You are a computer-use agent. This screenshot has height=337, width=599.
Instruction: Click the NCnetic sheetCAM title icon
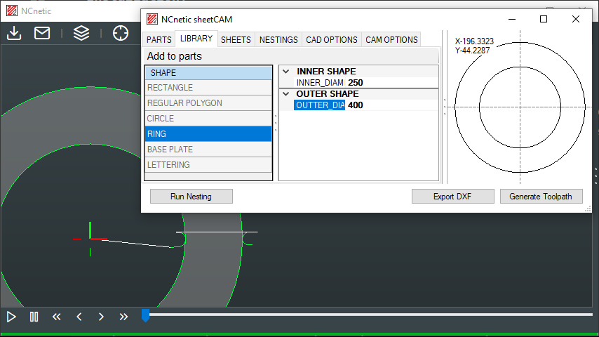(152, 19)
